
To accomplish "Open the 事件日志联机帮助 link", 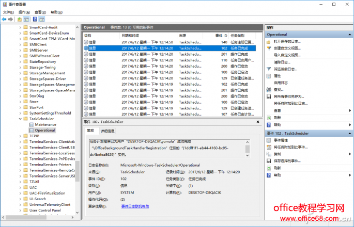I will [135, 206].
